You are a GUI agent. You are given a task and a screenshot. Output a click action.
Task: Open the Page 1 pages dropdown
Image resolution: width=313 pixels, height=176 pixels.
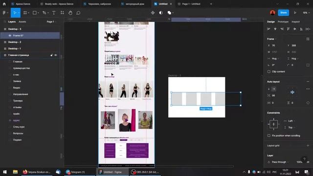[x=51, y=22]
